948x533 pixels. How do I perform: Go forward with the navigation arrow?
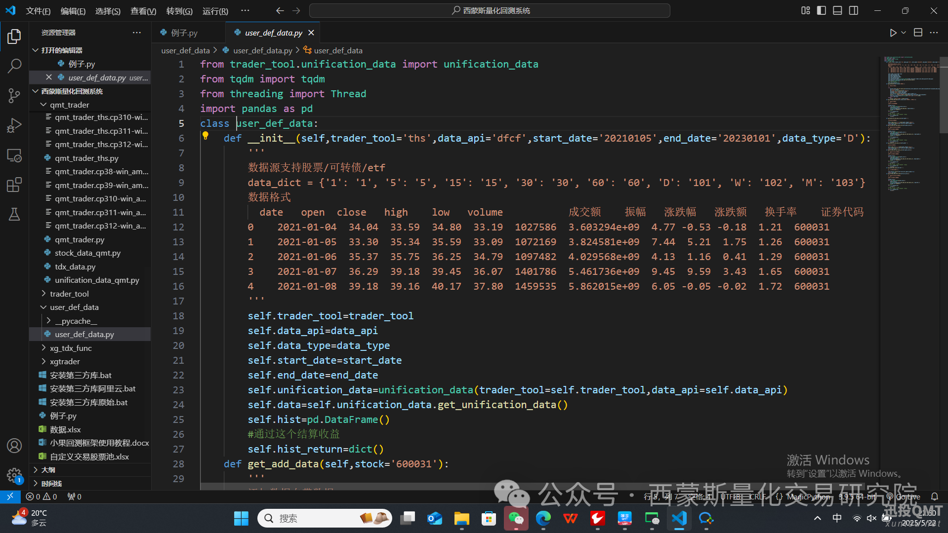click(296, 10)
